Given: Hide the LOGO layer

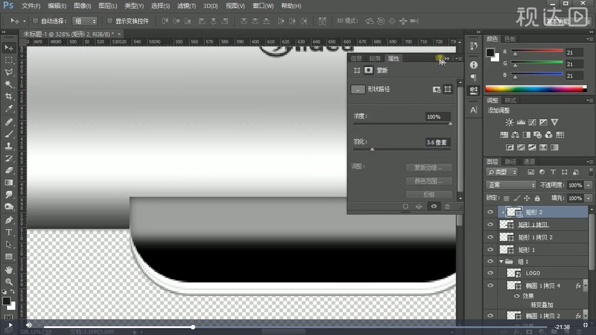Looking at the screenshot, I should click(490, 273).
